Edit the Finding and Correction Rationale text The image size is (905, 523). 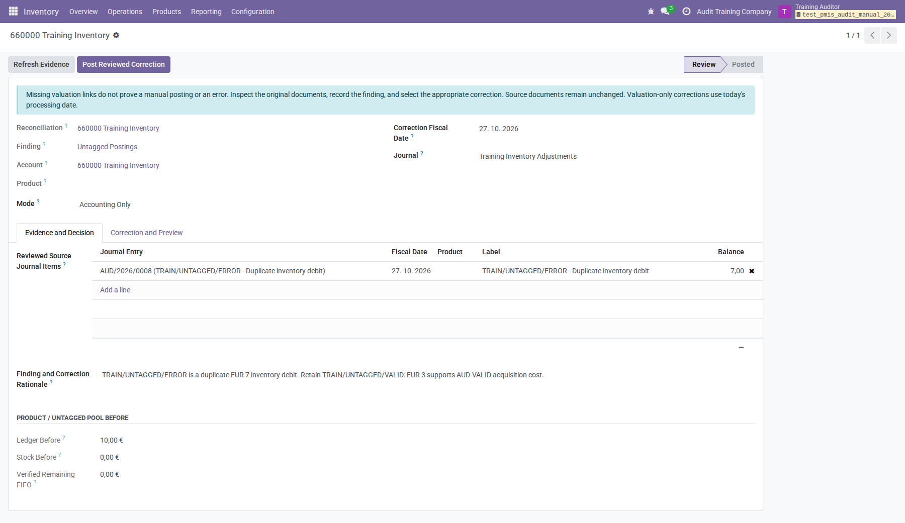[427, 375]
